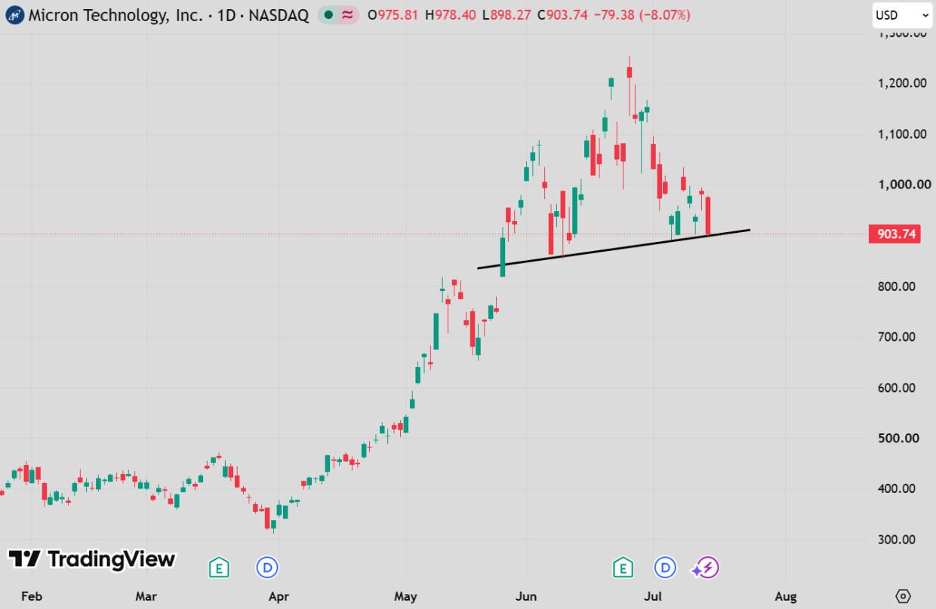Click the 1,200.00 price axis label
This screenshot has width=936, height=609.
[901, 83]
